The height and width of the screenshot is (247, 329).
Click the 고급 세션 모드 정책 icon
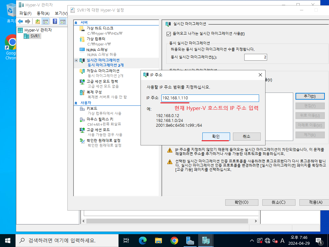click(82, 82)
